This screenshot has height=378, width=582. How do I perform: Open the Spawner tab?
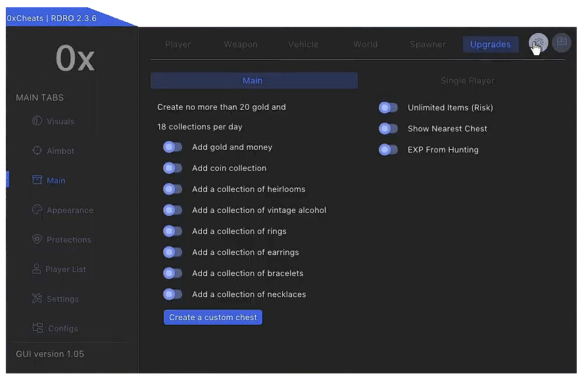pos(427,45)
